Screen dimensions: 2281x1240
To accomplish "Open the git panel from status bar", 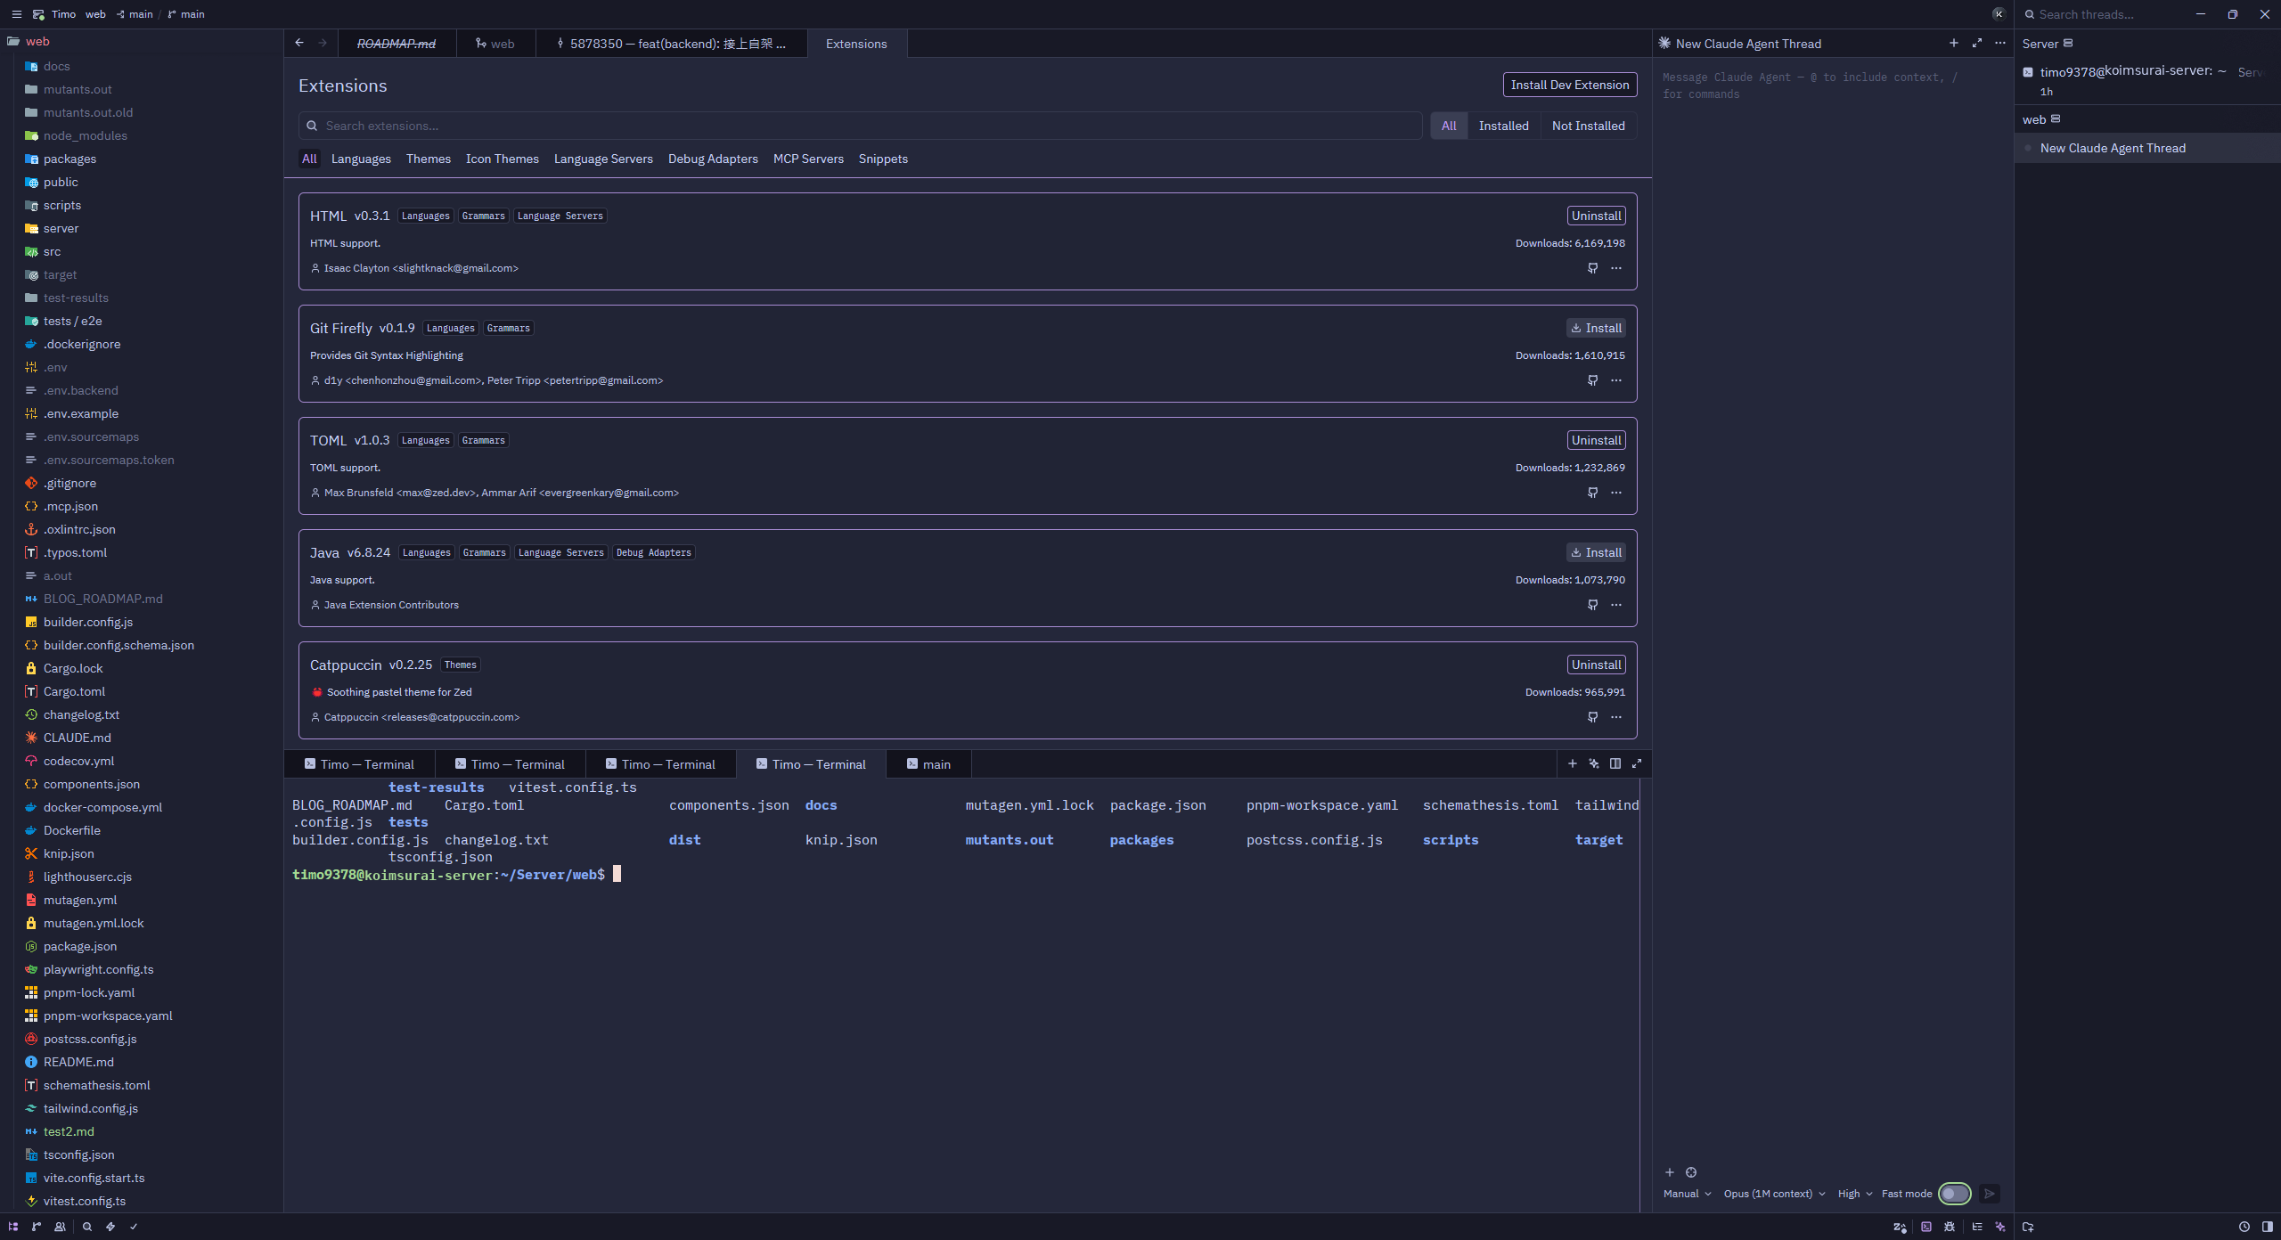I will [x=37, y=1227].
